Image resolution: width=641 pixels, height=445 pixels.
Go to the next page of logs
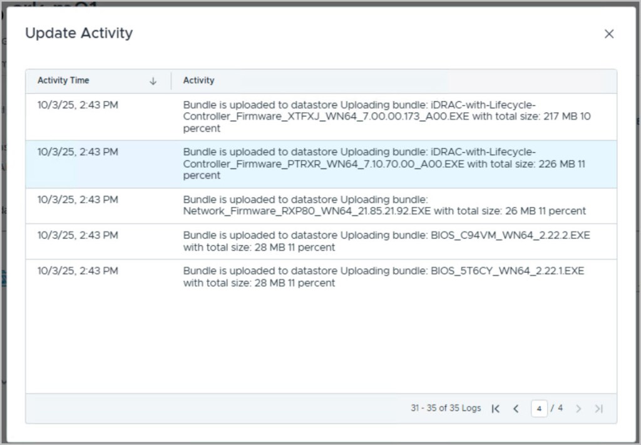coord(578,409)
